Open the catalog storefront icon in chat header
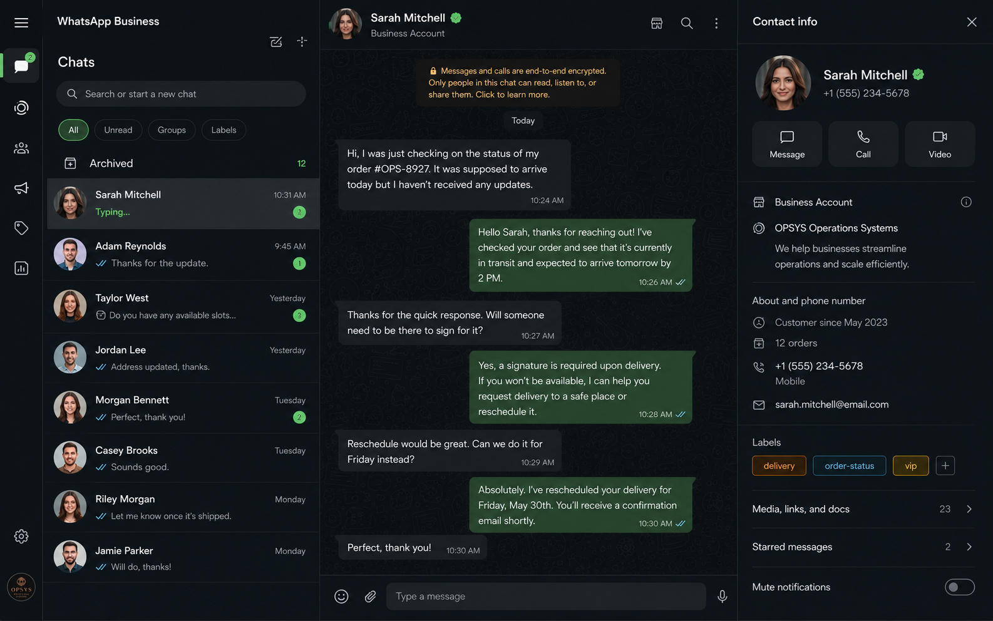This screenshot has width=993, height=621. 657,23
